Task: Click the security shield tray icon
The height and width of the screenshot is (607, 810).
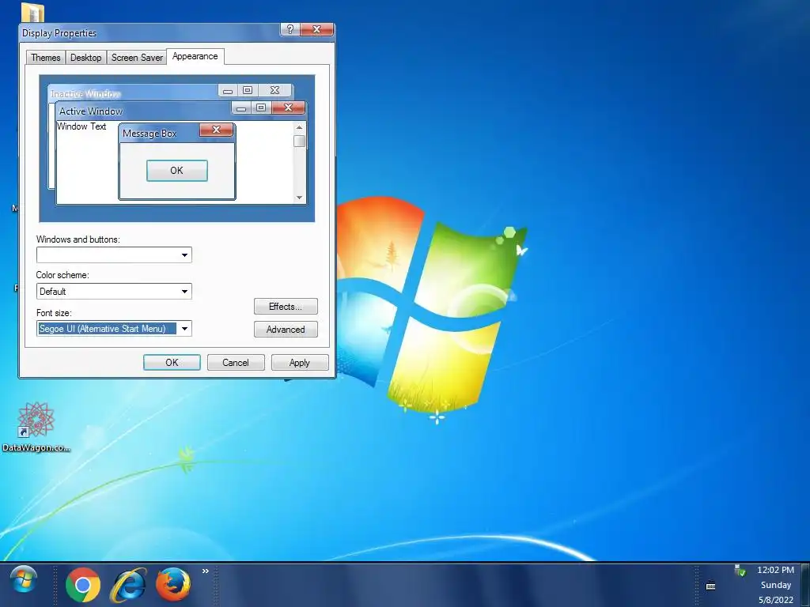Action: pyautogui.click(x=740, y=571)
